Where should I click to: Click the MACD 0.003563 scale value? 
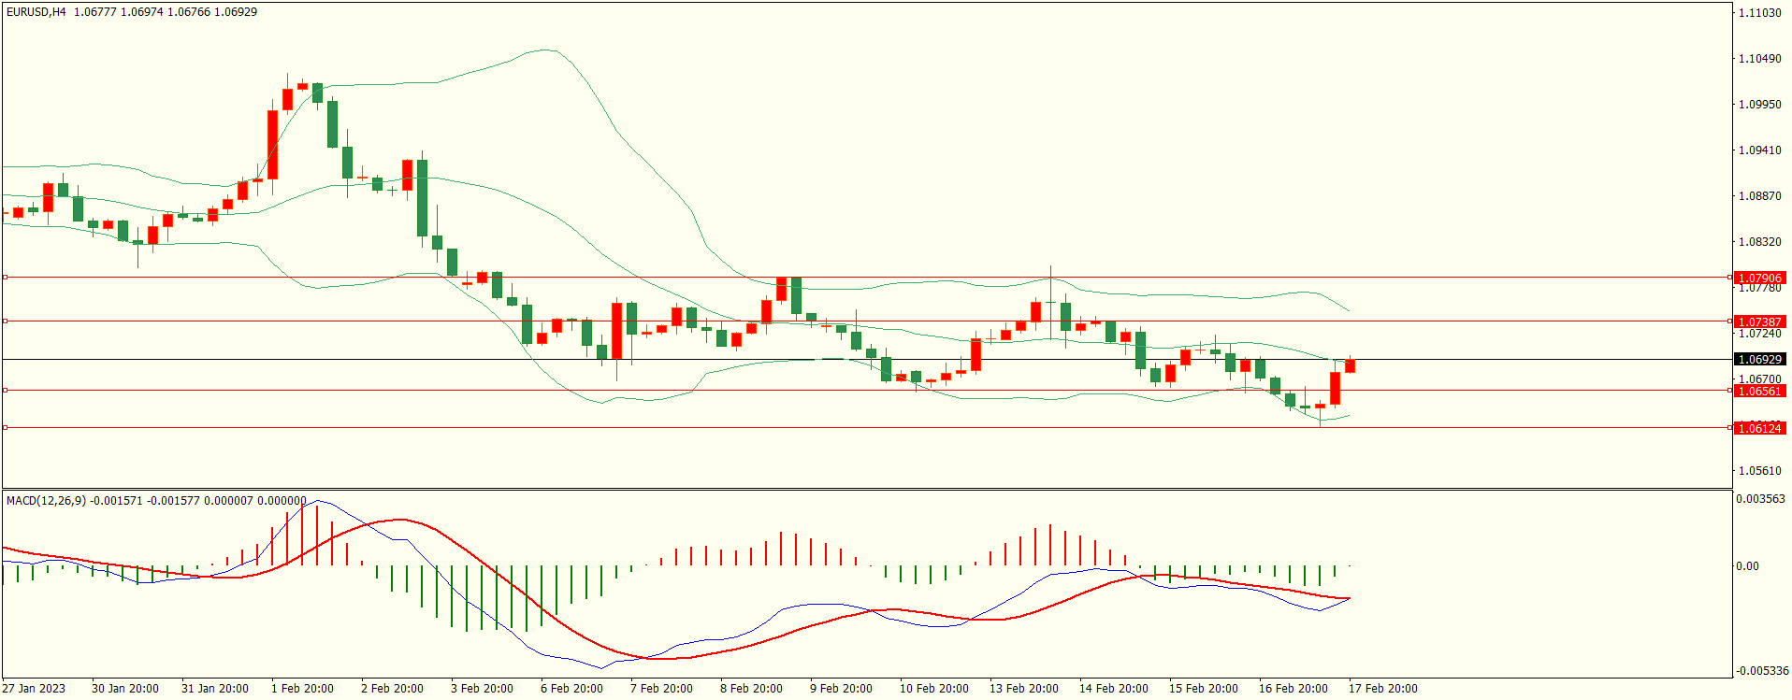[1760, 499]
